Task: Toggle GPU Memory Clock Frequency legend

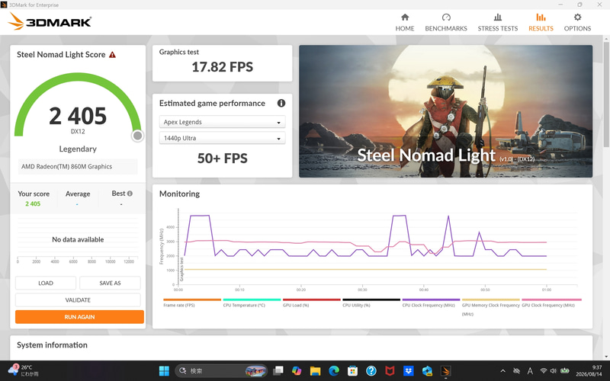Action: 490,306
